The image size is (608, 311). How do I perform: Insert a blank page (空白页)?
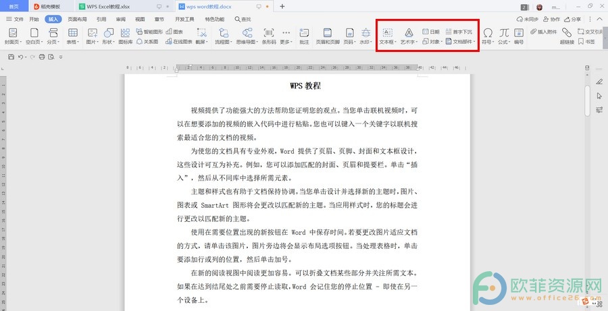(34, 36)
